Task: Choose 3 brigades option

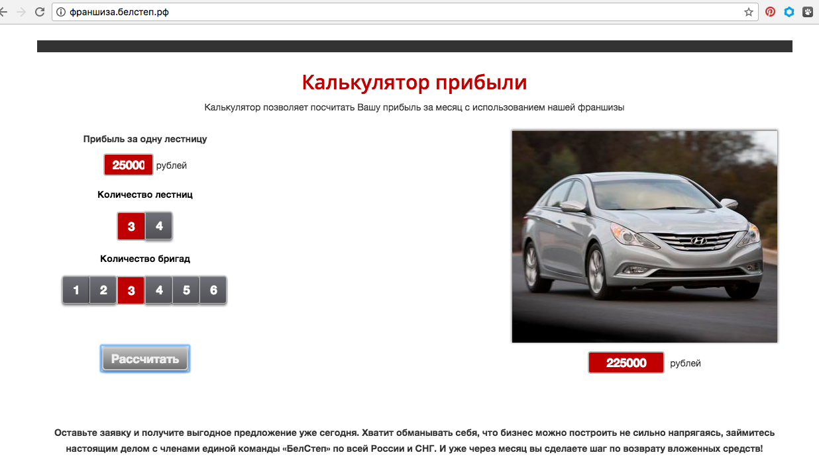Action: [131, 290]
